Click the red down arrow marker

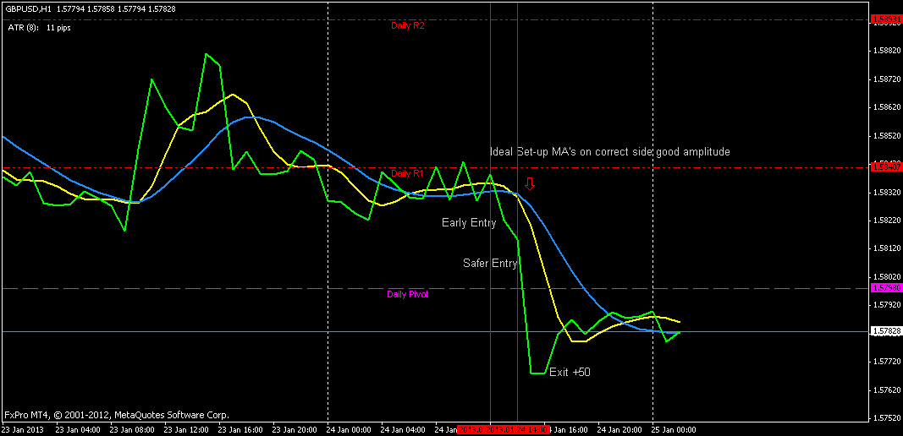coord(531,183)
